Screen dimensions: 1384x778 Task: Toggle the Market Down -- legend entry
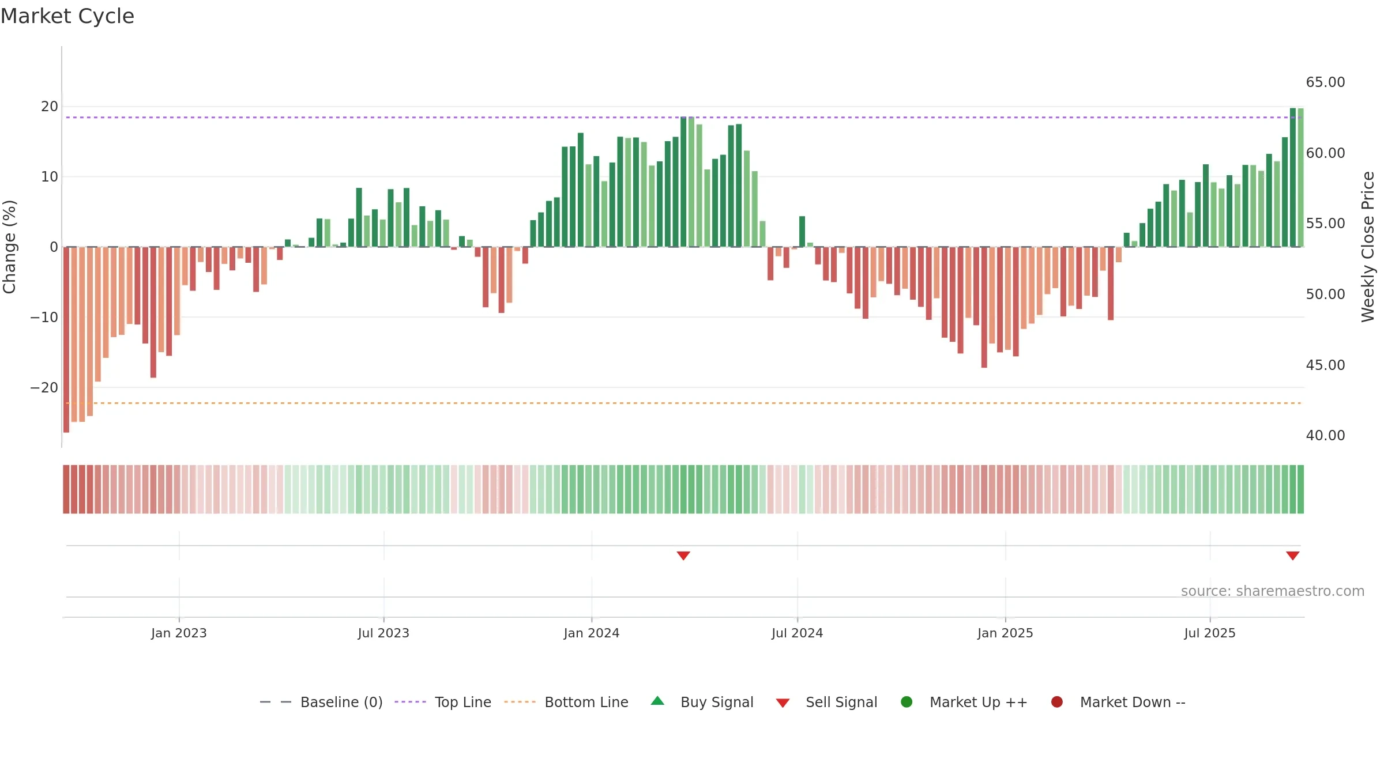[1118, 702]
